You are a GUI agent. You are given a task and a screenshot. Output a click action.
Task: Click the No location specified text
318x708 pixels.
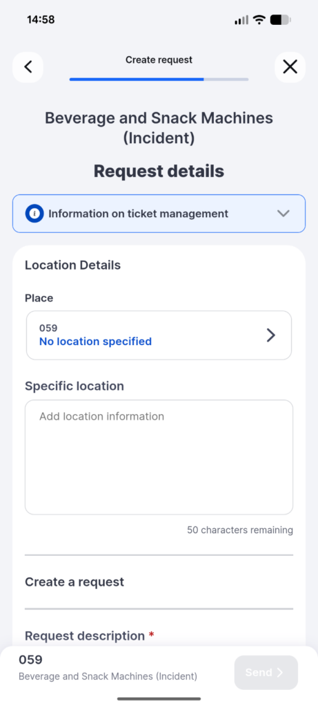95,342
